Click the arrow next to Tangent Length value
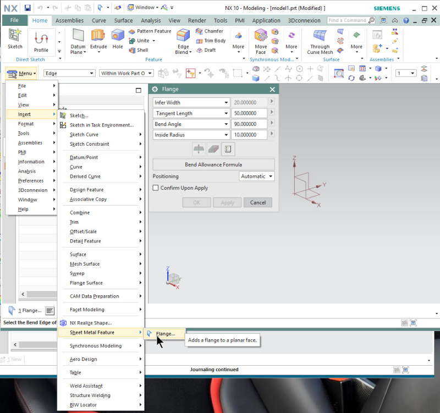Screen dimensions: 440x413 (271, 112)
